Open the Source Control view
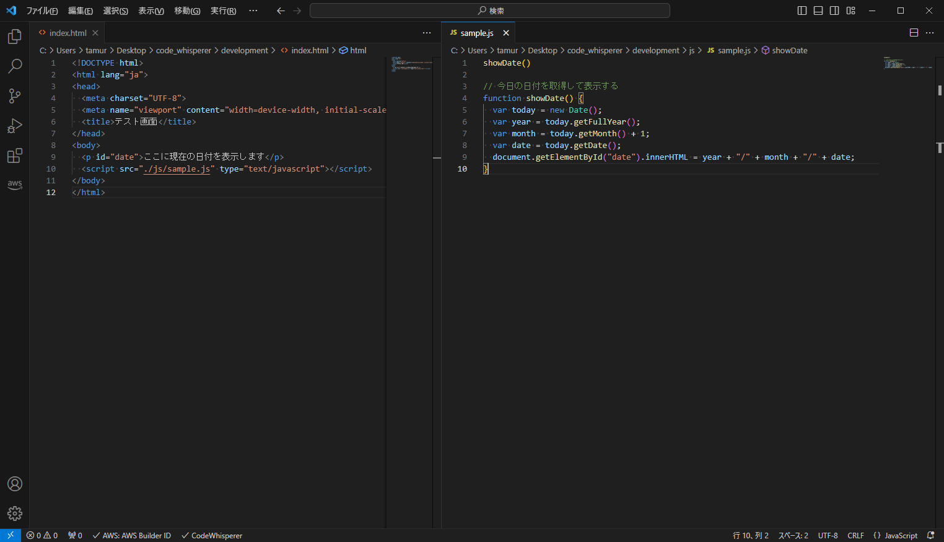 pos(15,96)
